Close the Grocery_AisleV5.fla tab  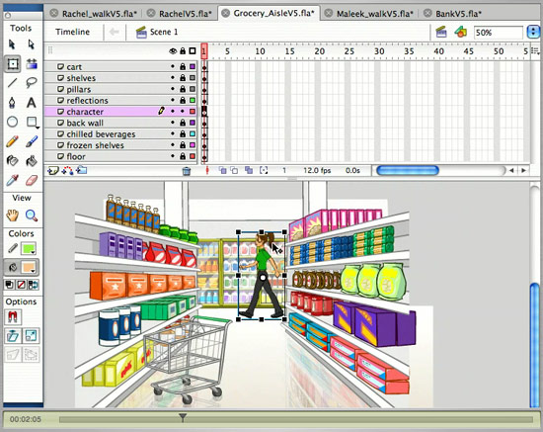225,13
